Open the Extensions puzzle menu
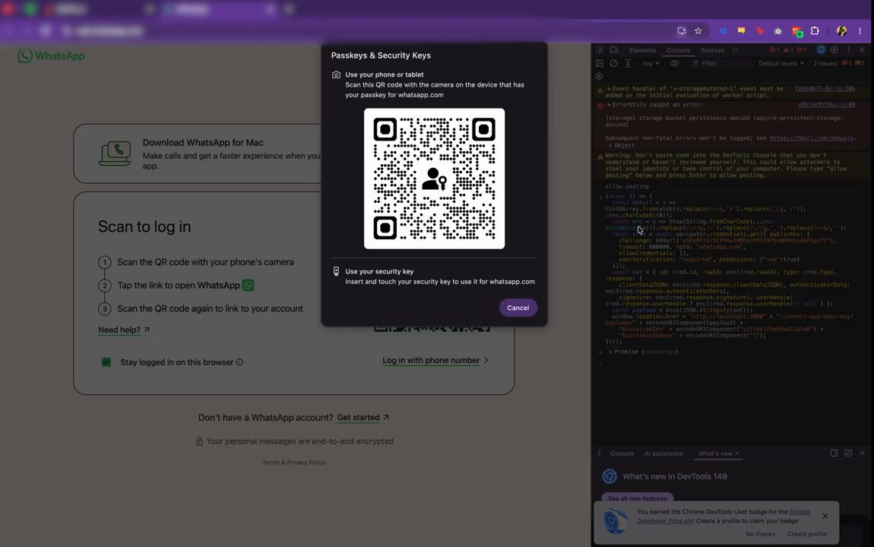Screen dimensions: 874x547 (x=815, y=31)
